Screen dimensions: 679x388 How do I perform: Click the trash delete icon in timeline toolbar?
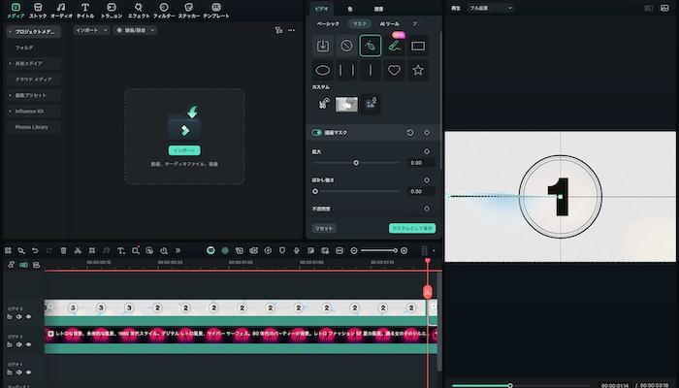tap(64, 250)
